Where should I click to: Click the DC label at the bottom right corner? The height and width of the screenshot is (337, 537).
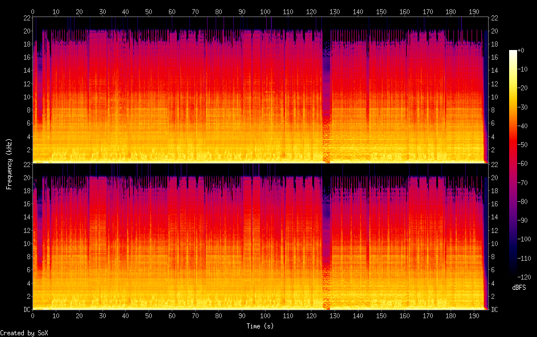pos(494,310)
